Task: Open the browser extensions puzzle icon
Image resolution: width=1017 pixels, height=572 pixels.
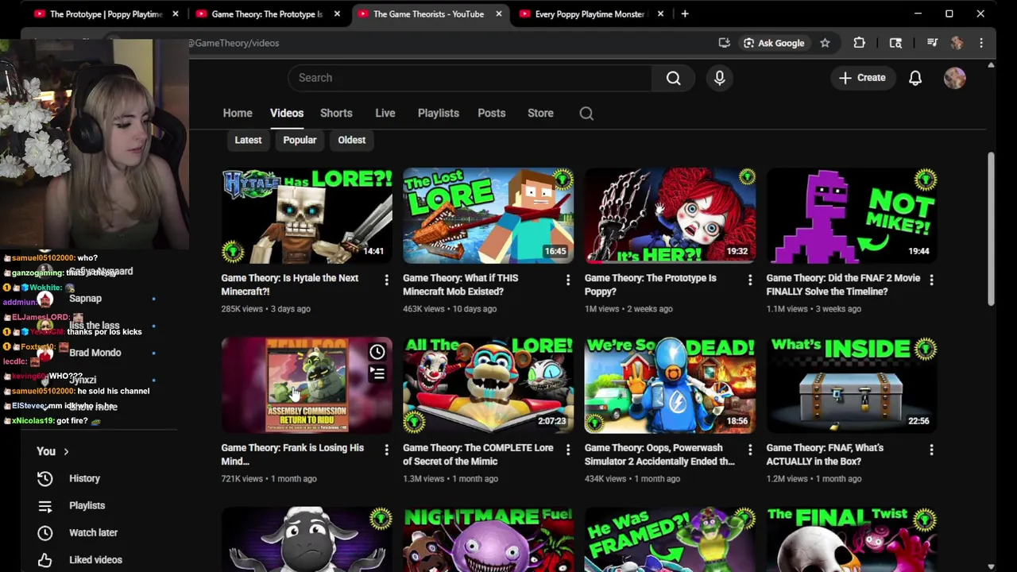Action: [859, 43]
